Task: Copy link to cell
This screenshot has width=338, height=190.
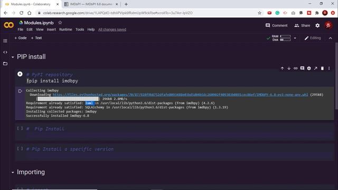Action: click(x=296, y=68)
